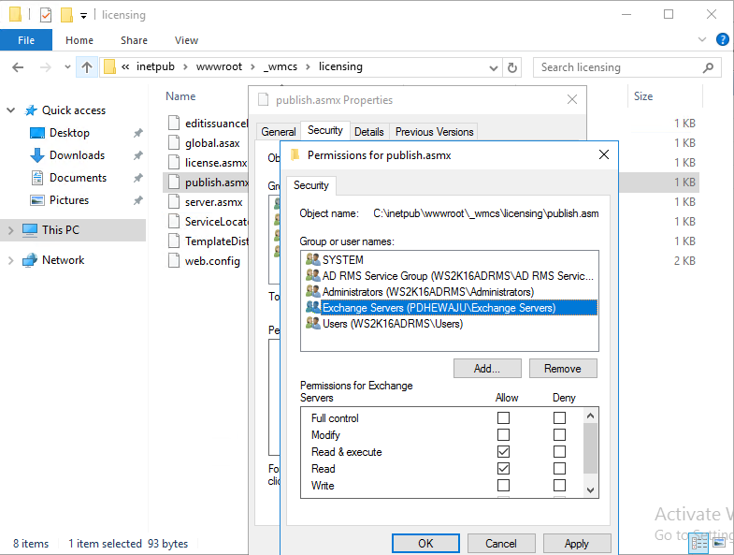The width and height of the screenshot is (734, 555).
Task: Click the Forward arrow in Explorer
Action: point(46,67)
